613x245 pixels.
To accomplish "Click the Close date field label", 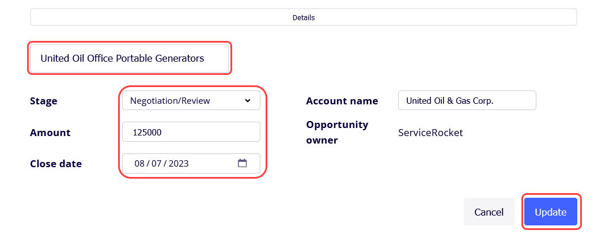I will [56, 164].
